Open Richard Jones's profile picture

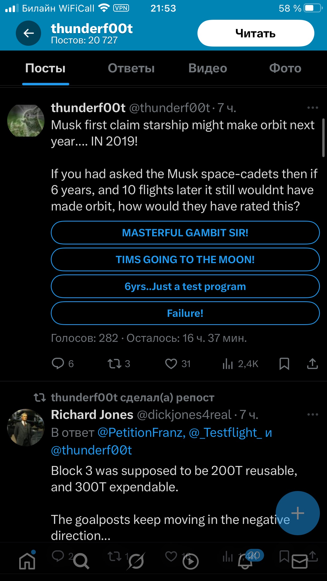pyautogui.click(x=26, y=427)
